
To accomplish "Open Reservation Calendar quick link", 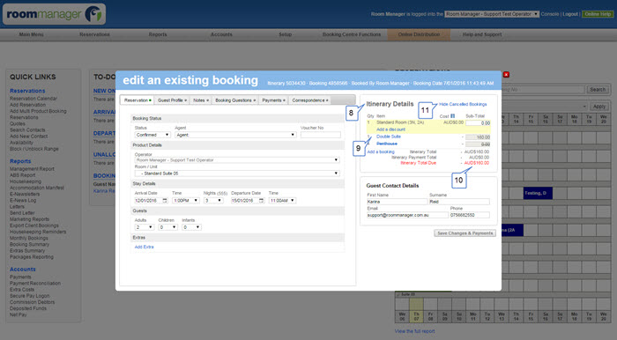I will point(33,99).
